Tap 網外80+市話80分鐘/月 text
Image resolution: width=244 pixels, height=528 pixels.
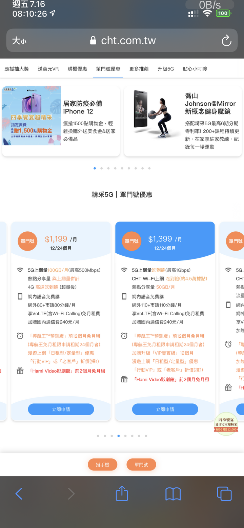(52, 305)
